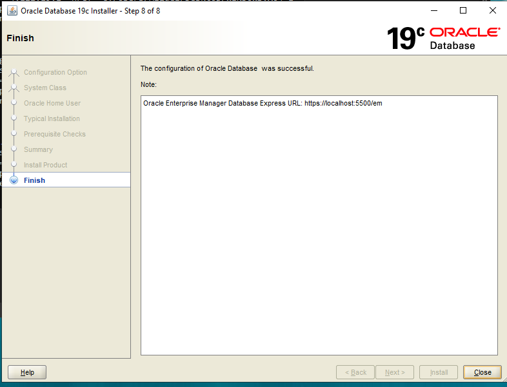Select the Install Product step

click(46, 165)
